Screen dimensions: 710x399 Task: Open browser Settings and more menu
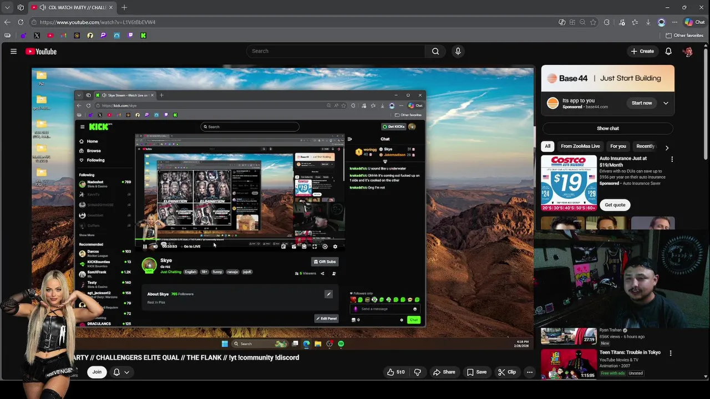click(x=674, y=22)
